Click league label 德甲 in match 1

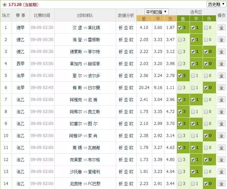point(20,28)
